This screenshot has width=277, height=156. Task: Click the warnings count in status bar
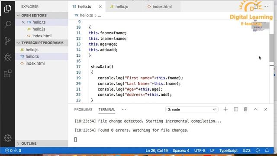(x=17, y=150)
